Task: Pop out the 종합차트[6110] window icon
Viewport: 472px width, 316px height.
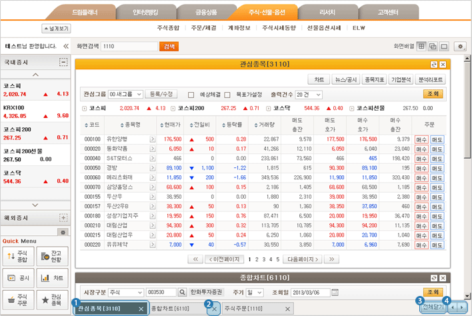Action: [x=434, y=278]
